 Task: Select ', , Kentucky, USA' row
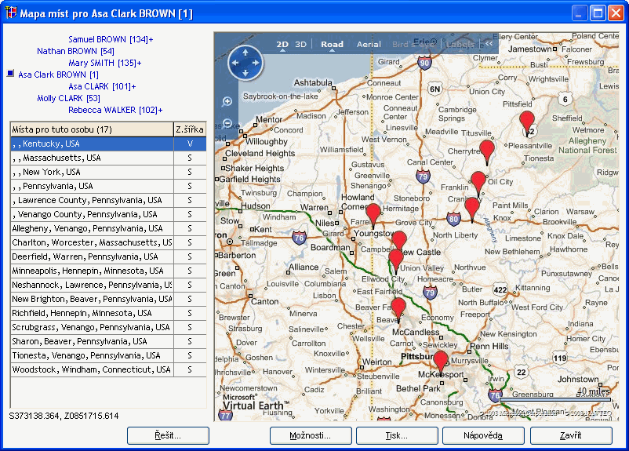(x=108, y=144)
